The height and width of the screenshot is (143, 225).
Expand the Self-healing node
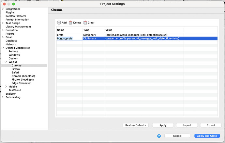click(x=3, y=97)
